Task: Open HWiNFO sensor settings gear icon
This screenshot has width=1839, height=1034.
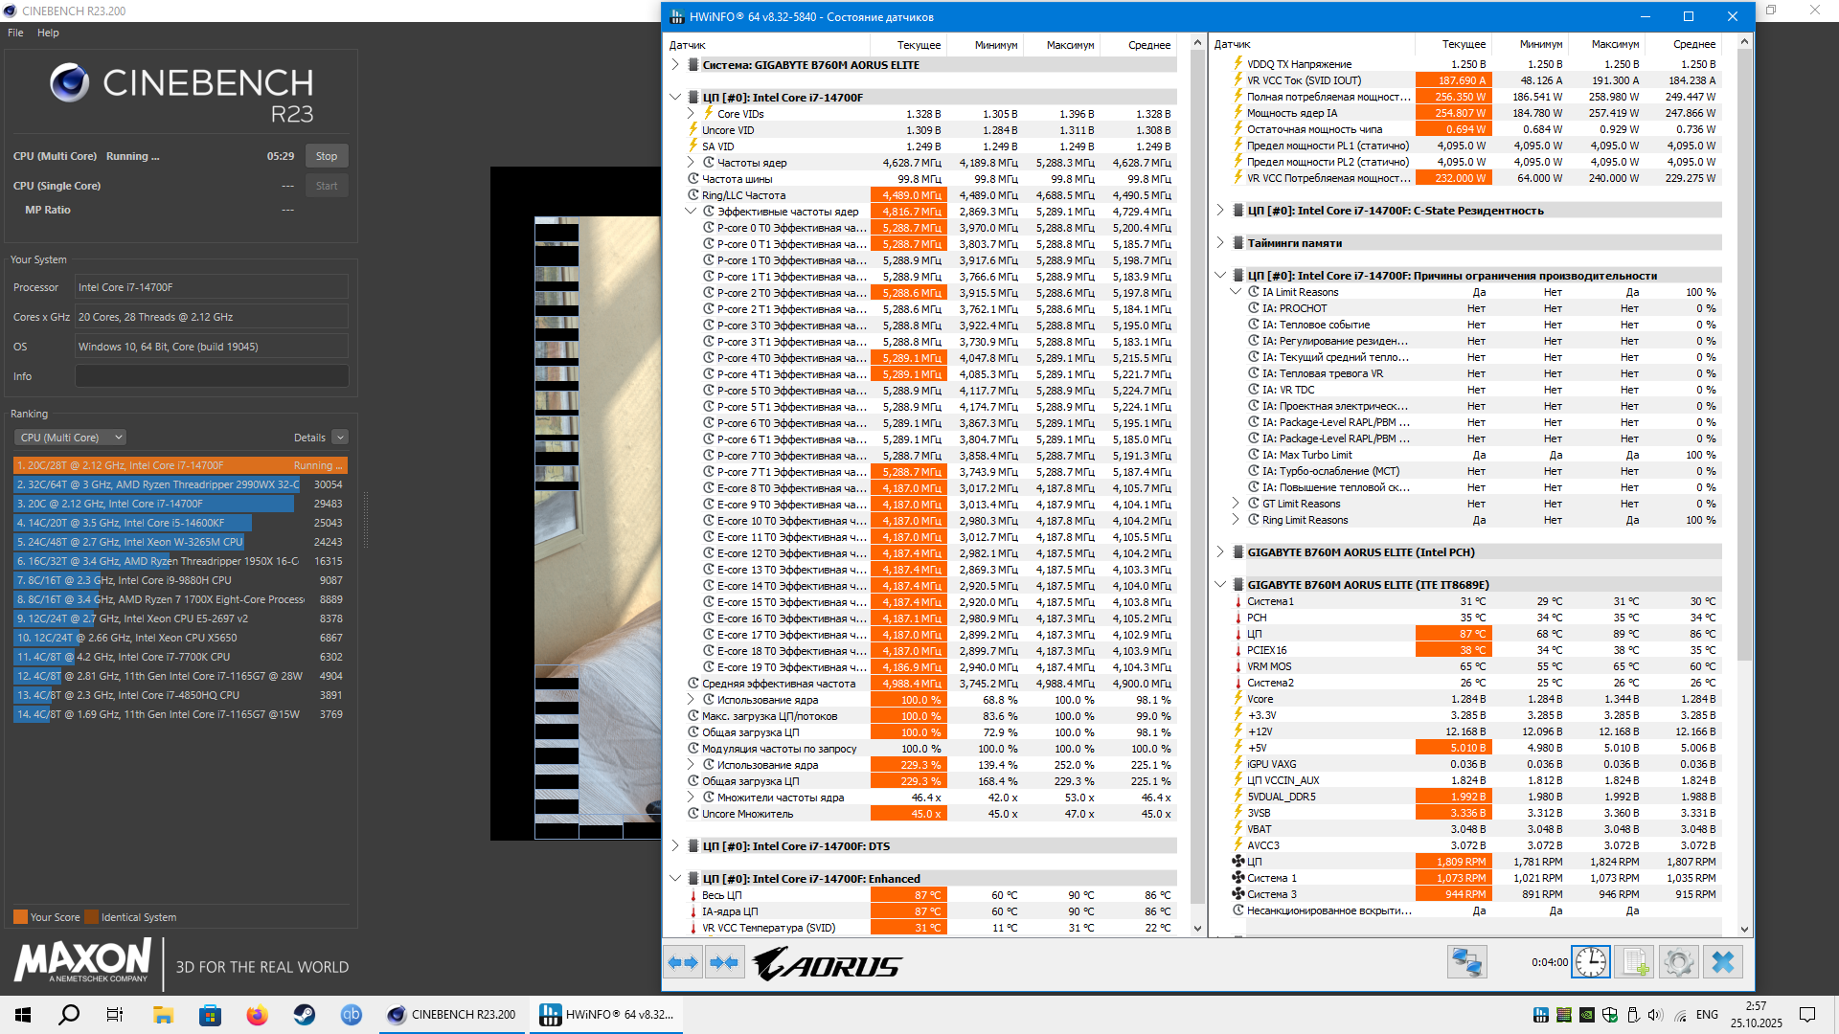Action: click(1678, 962)
